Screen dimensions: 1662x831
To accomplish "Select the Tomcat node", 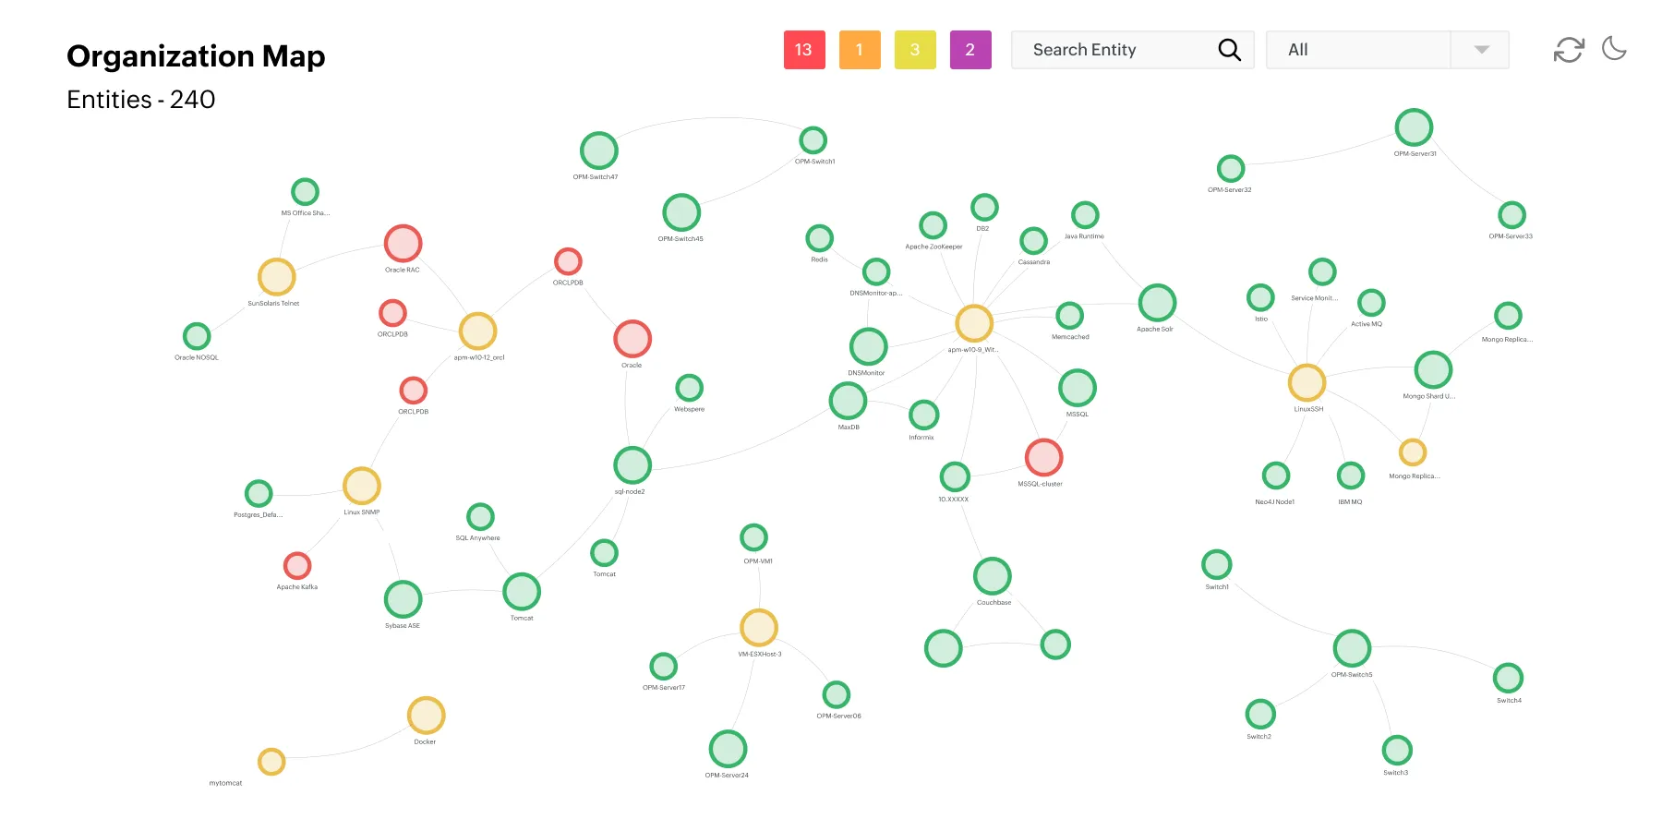I will [x=522, y=591].
